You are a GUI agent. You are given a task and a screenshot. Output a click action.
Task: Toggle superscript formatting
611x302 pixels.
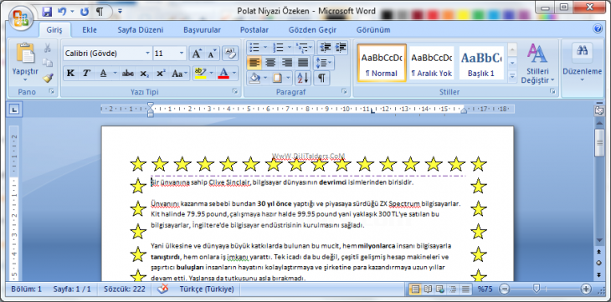(x=161, y=74)
